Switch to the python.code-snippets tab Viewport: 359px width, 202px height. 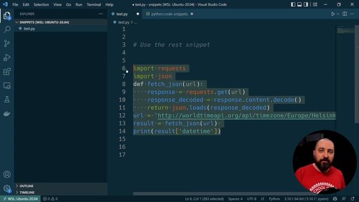(x=169, y=14)
